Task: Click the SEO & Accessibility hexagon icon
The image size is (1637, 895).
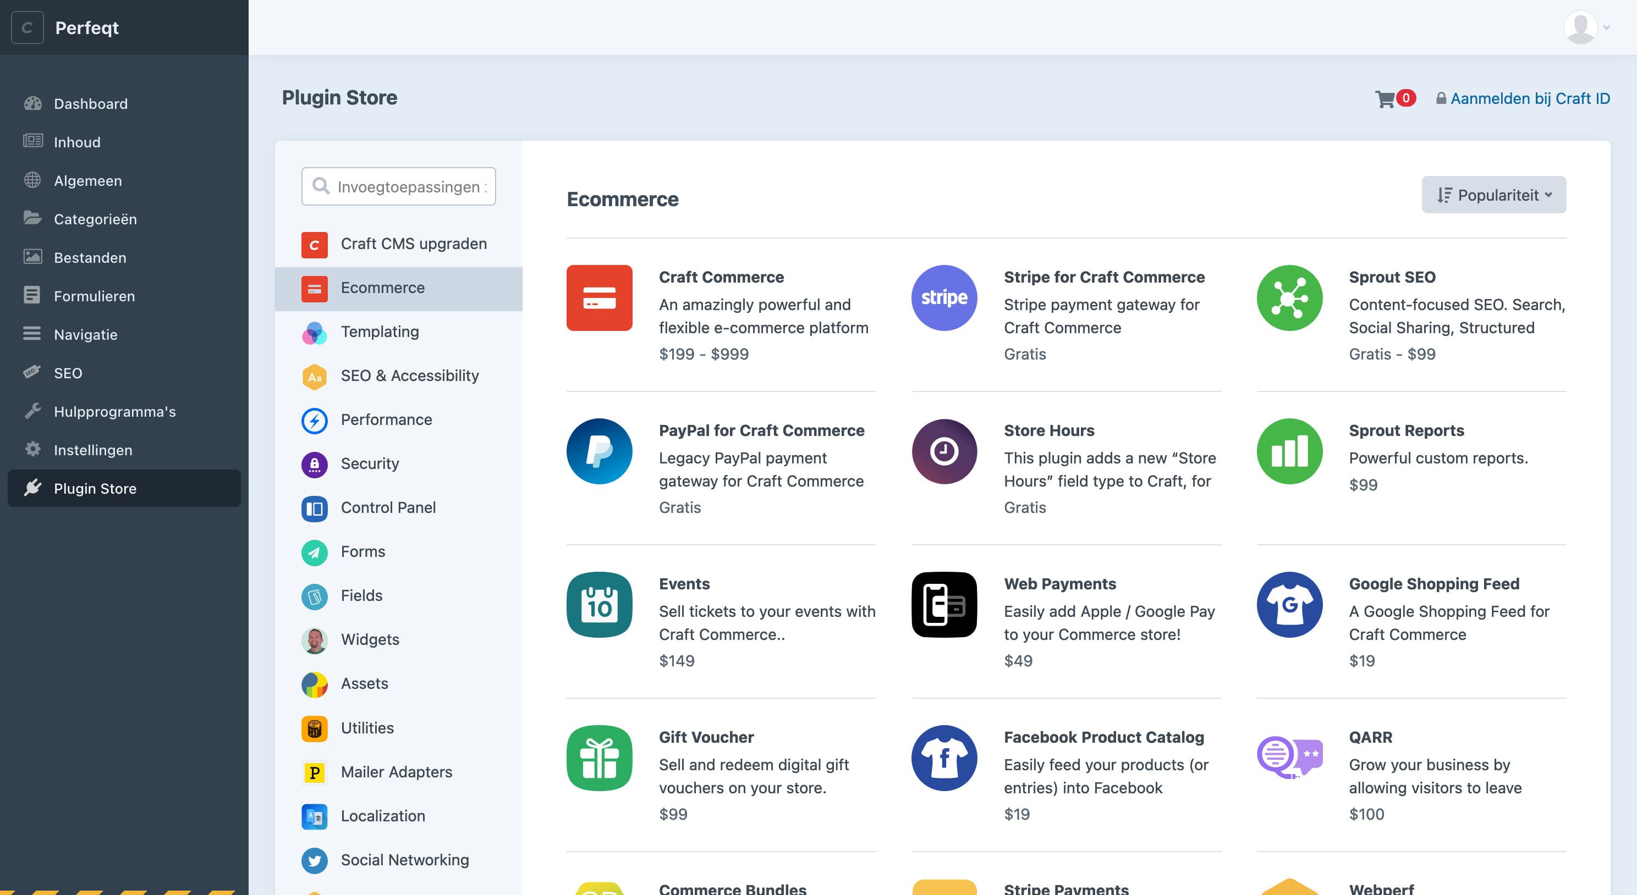Action: [x=314, y=377]
